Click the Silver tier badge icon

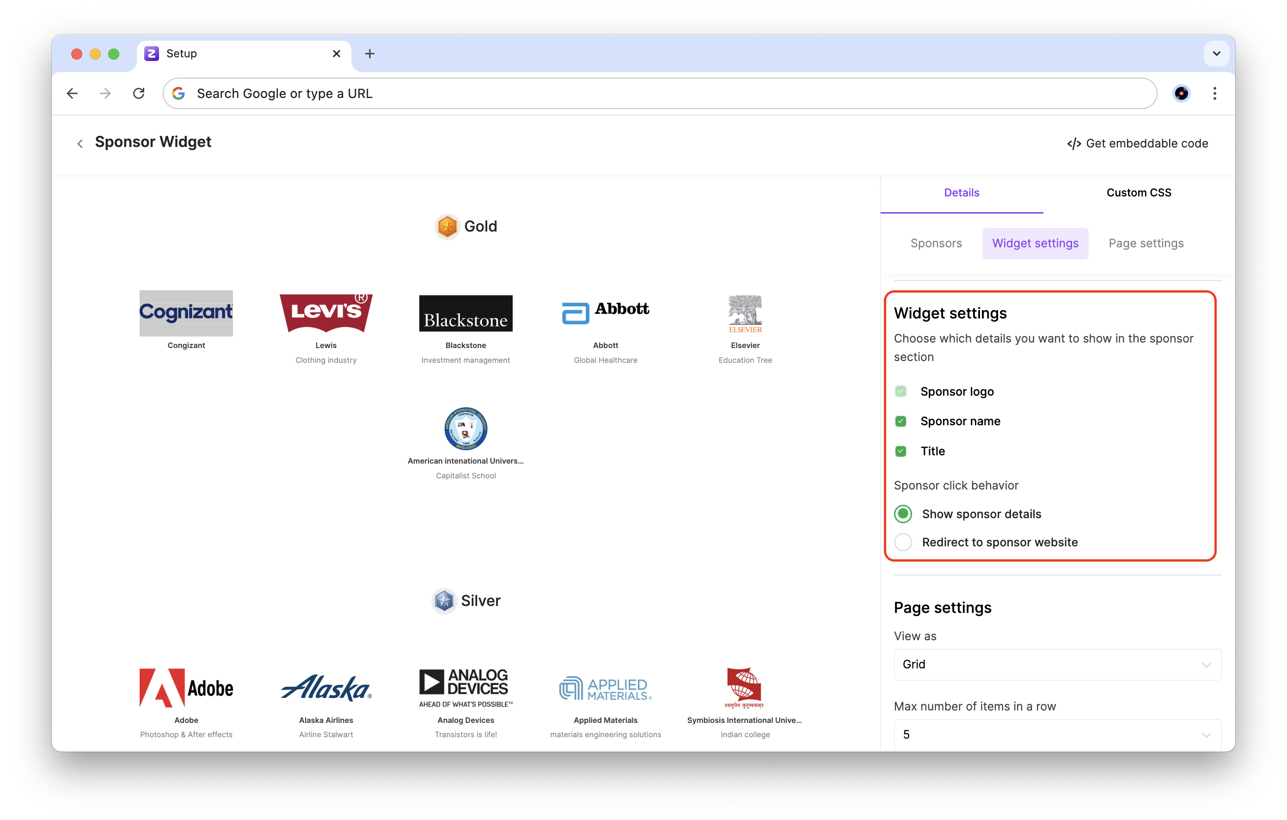[x=444, y=601]
